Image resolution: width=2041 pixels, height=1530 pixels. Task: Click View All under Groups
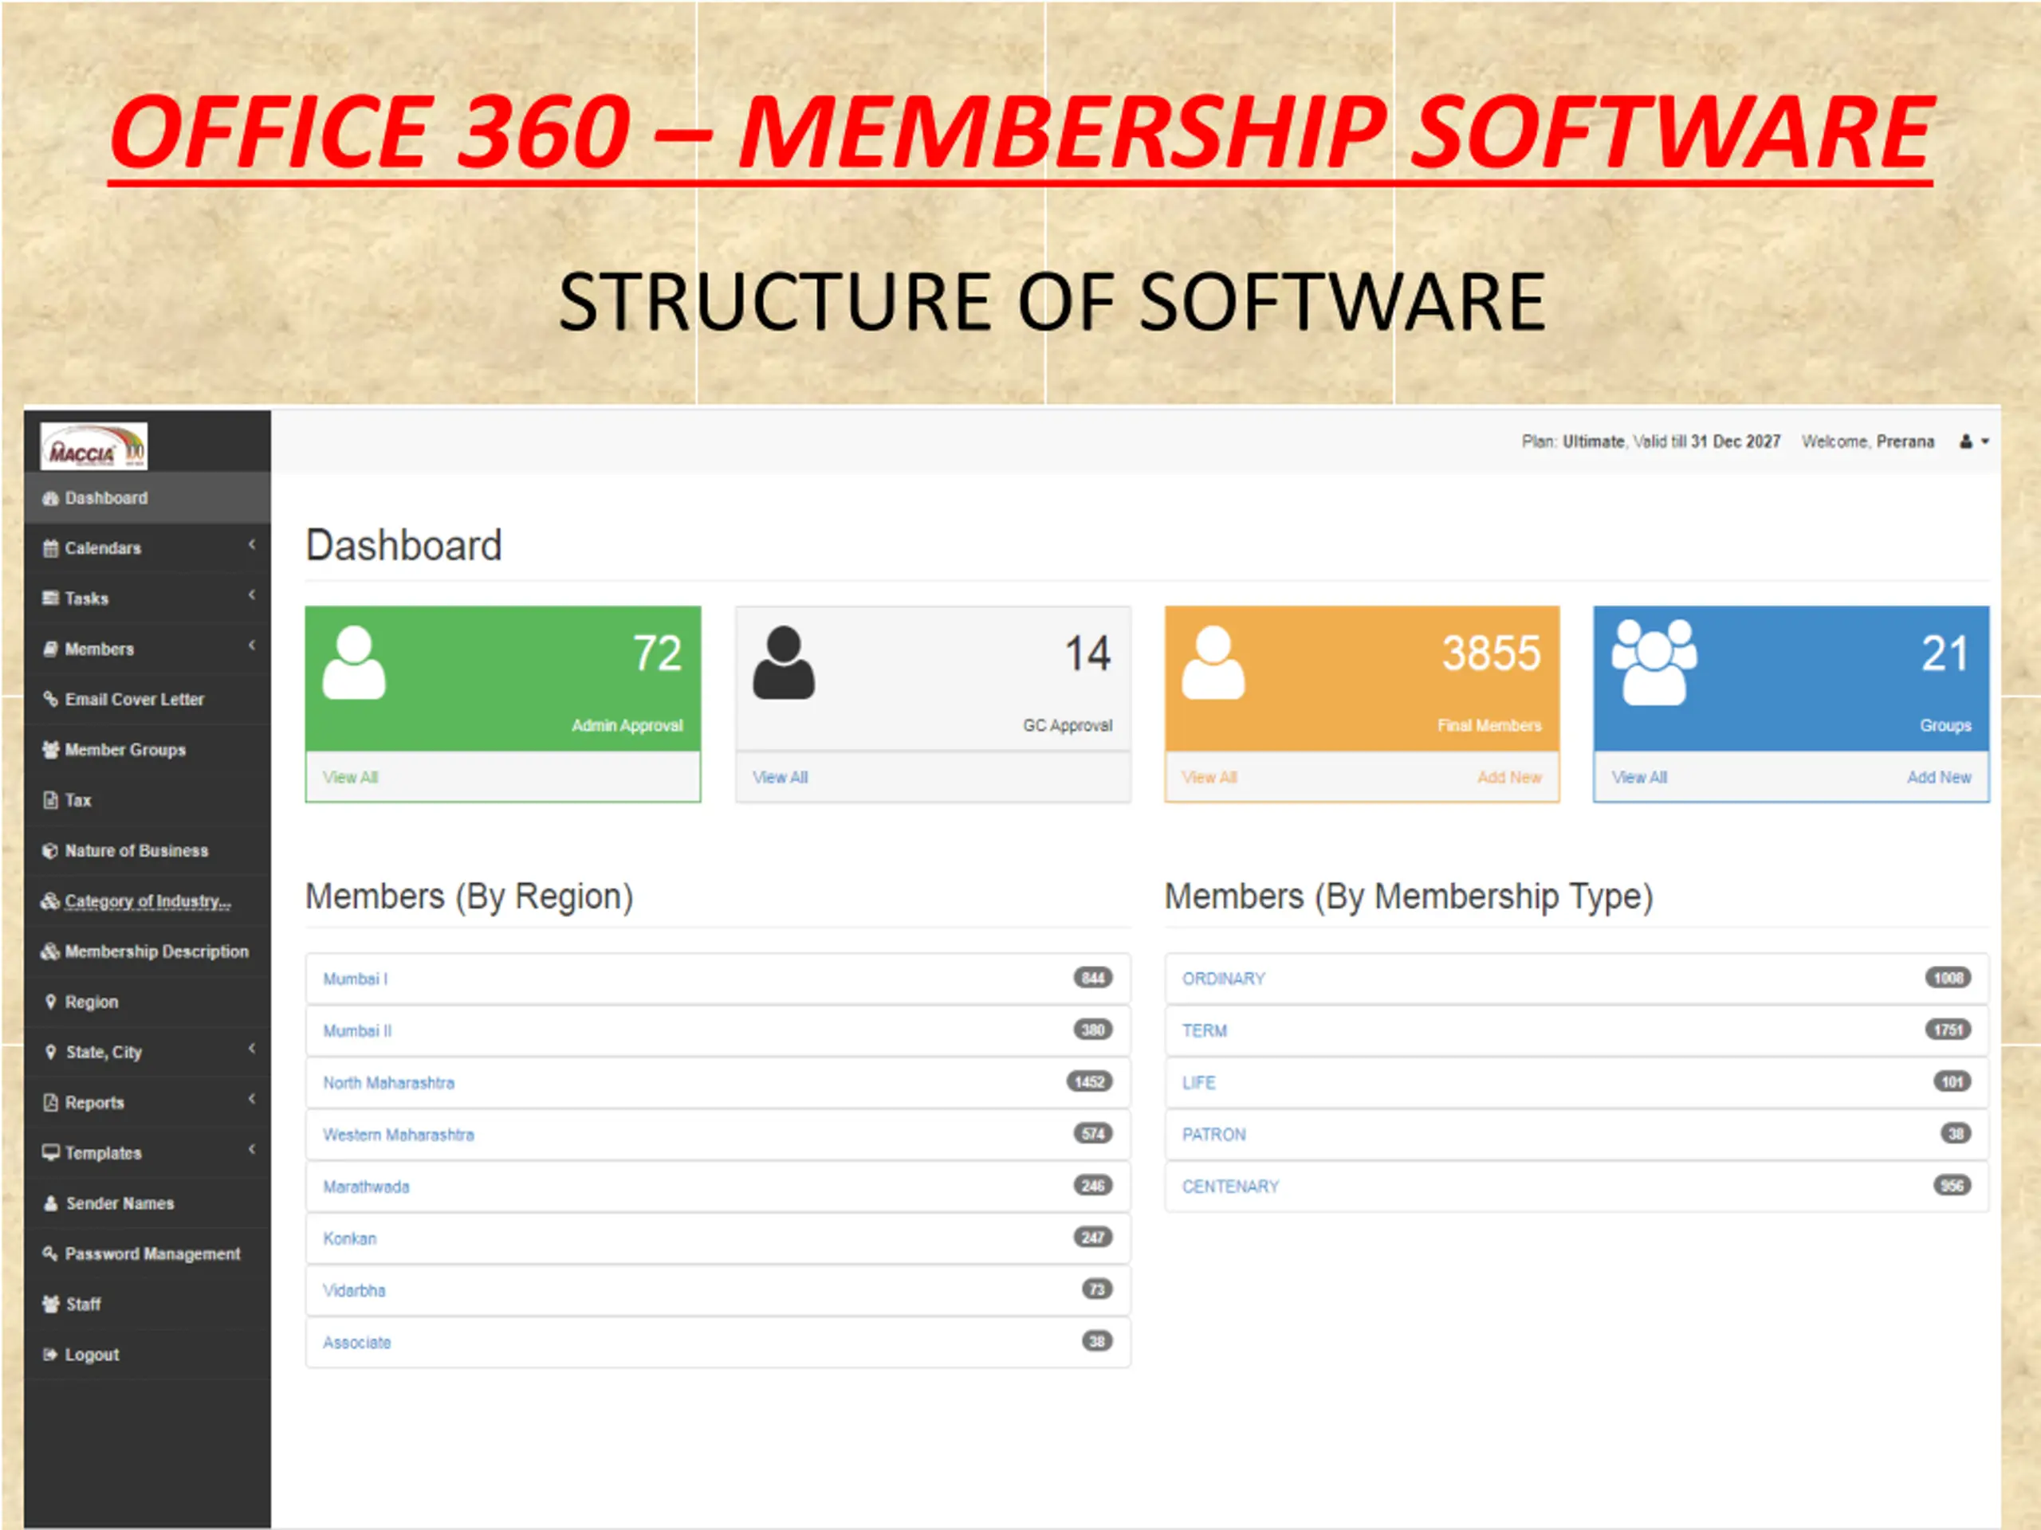(x=1640, y=778)
